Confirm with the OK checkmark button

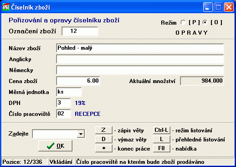tap(56, 146)
